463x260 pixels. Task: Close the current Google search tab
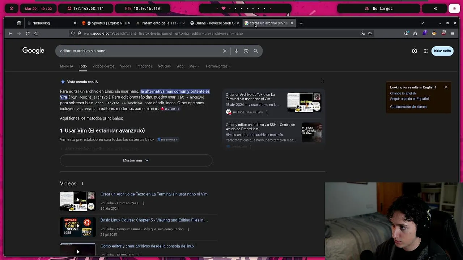(292, 23)
